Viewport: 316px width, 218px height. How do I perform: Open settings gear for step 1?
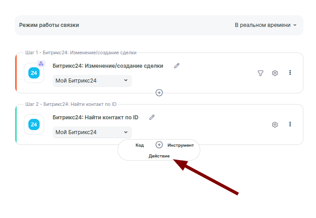click(x=275, y=73)
